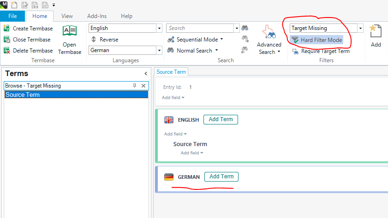The image size is (388, 218).
Task: Select Source Term in the terms list
Action: coord(76,94)
